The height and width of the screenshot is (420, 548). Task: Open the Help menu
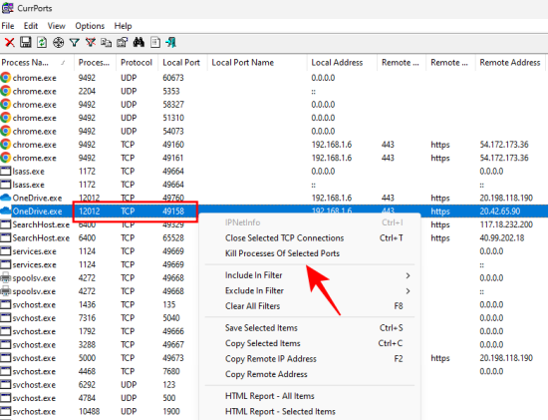[123, 26]
